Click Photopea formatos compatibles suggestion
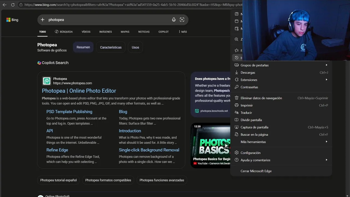350x197 pixels. (x=108, y=180)
